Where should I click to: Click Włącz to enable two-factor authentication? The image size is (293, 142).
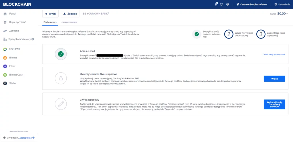pos(274,79)
